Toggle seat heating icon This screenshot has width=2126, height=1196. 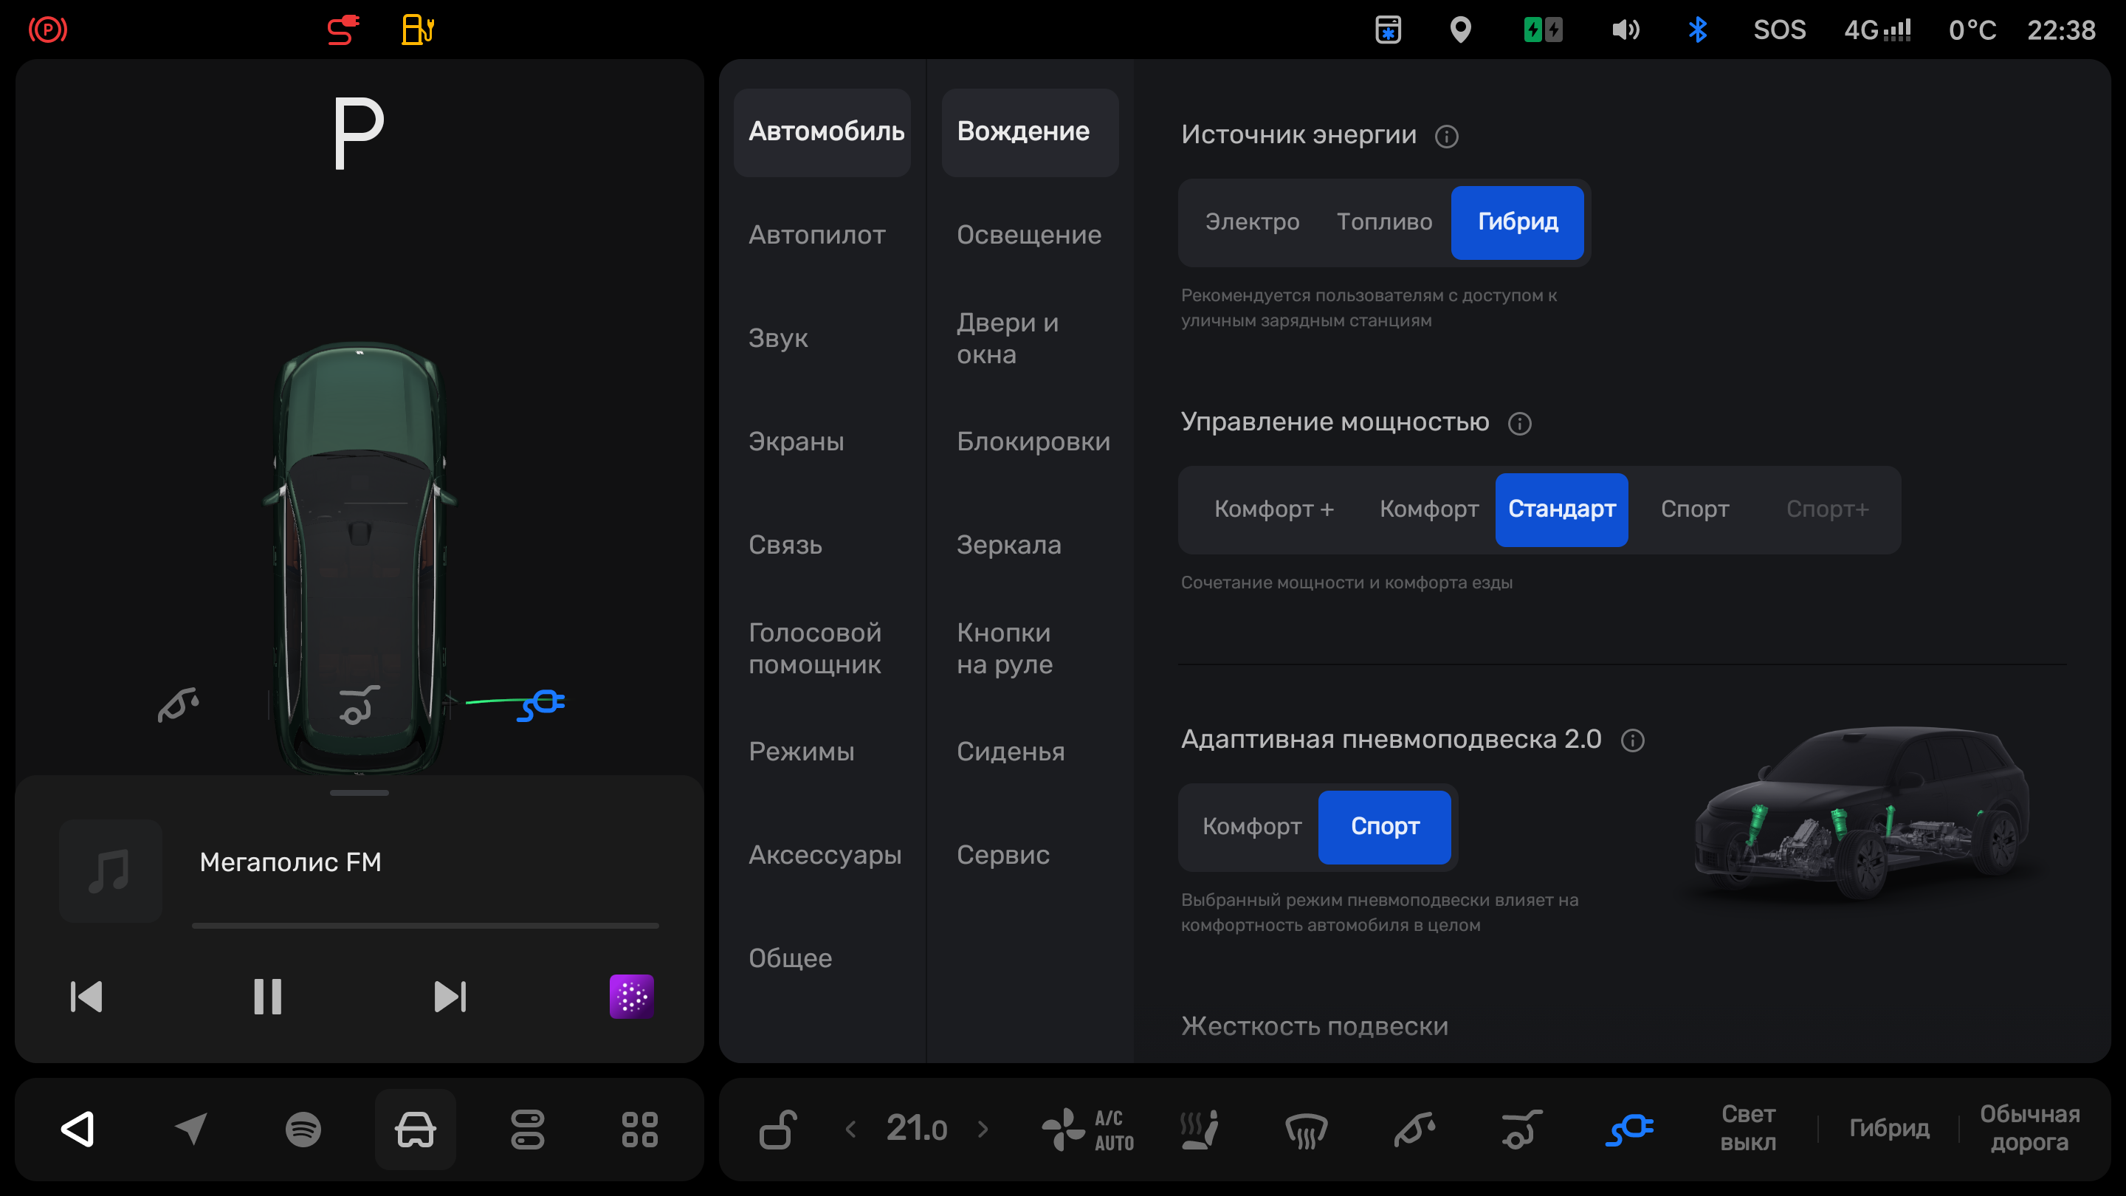coord(1199,1129)
